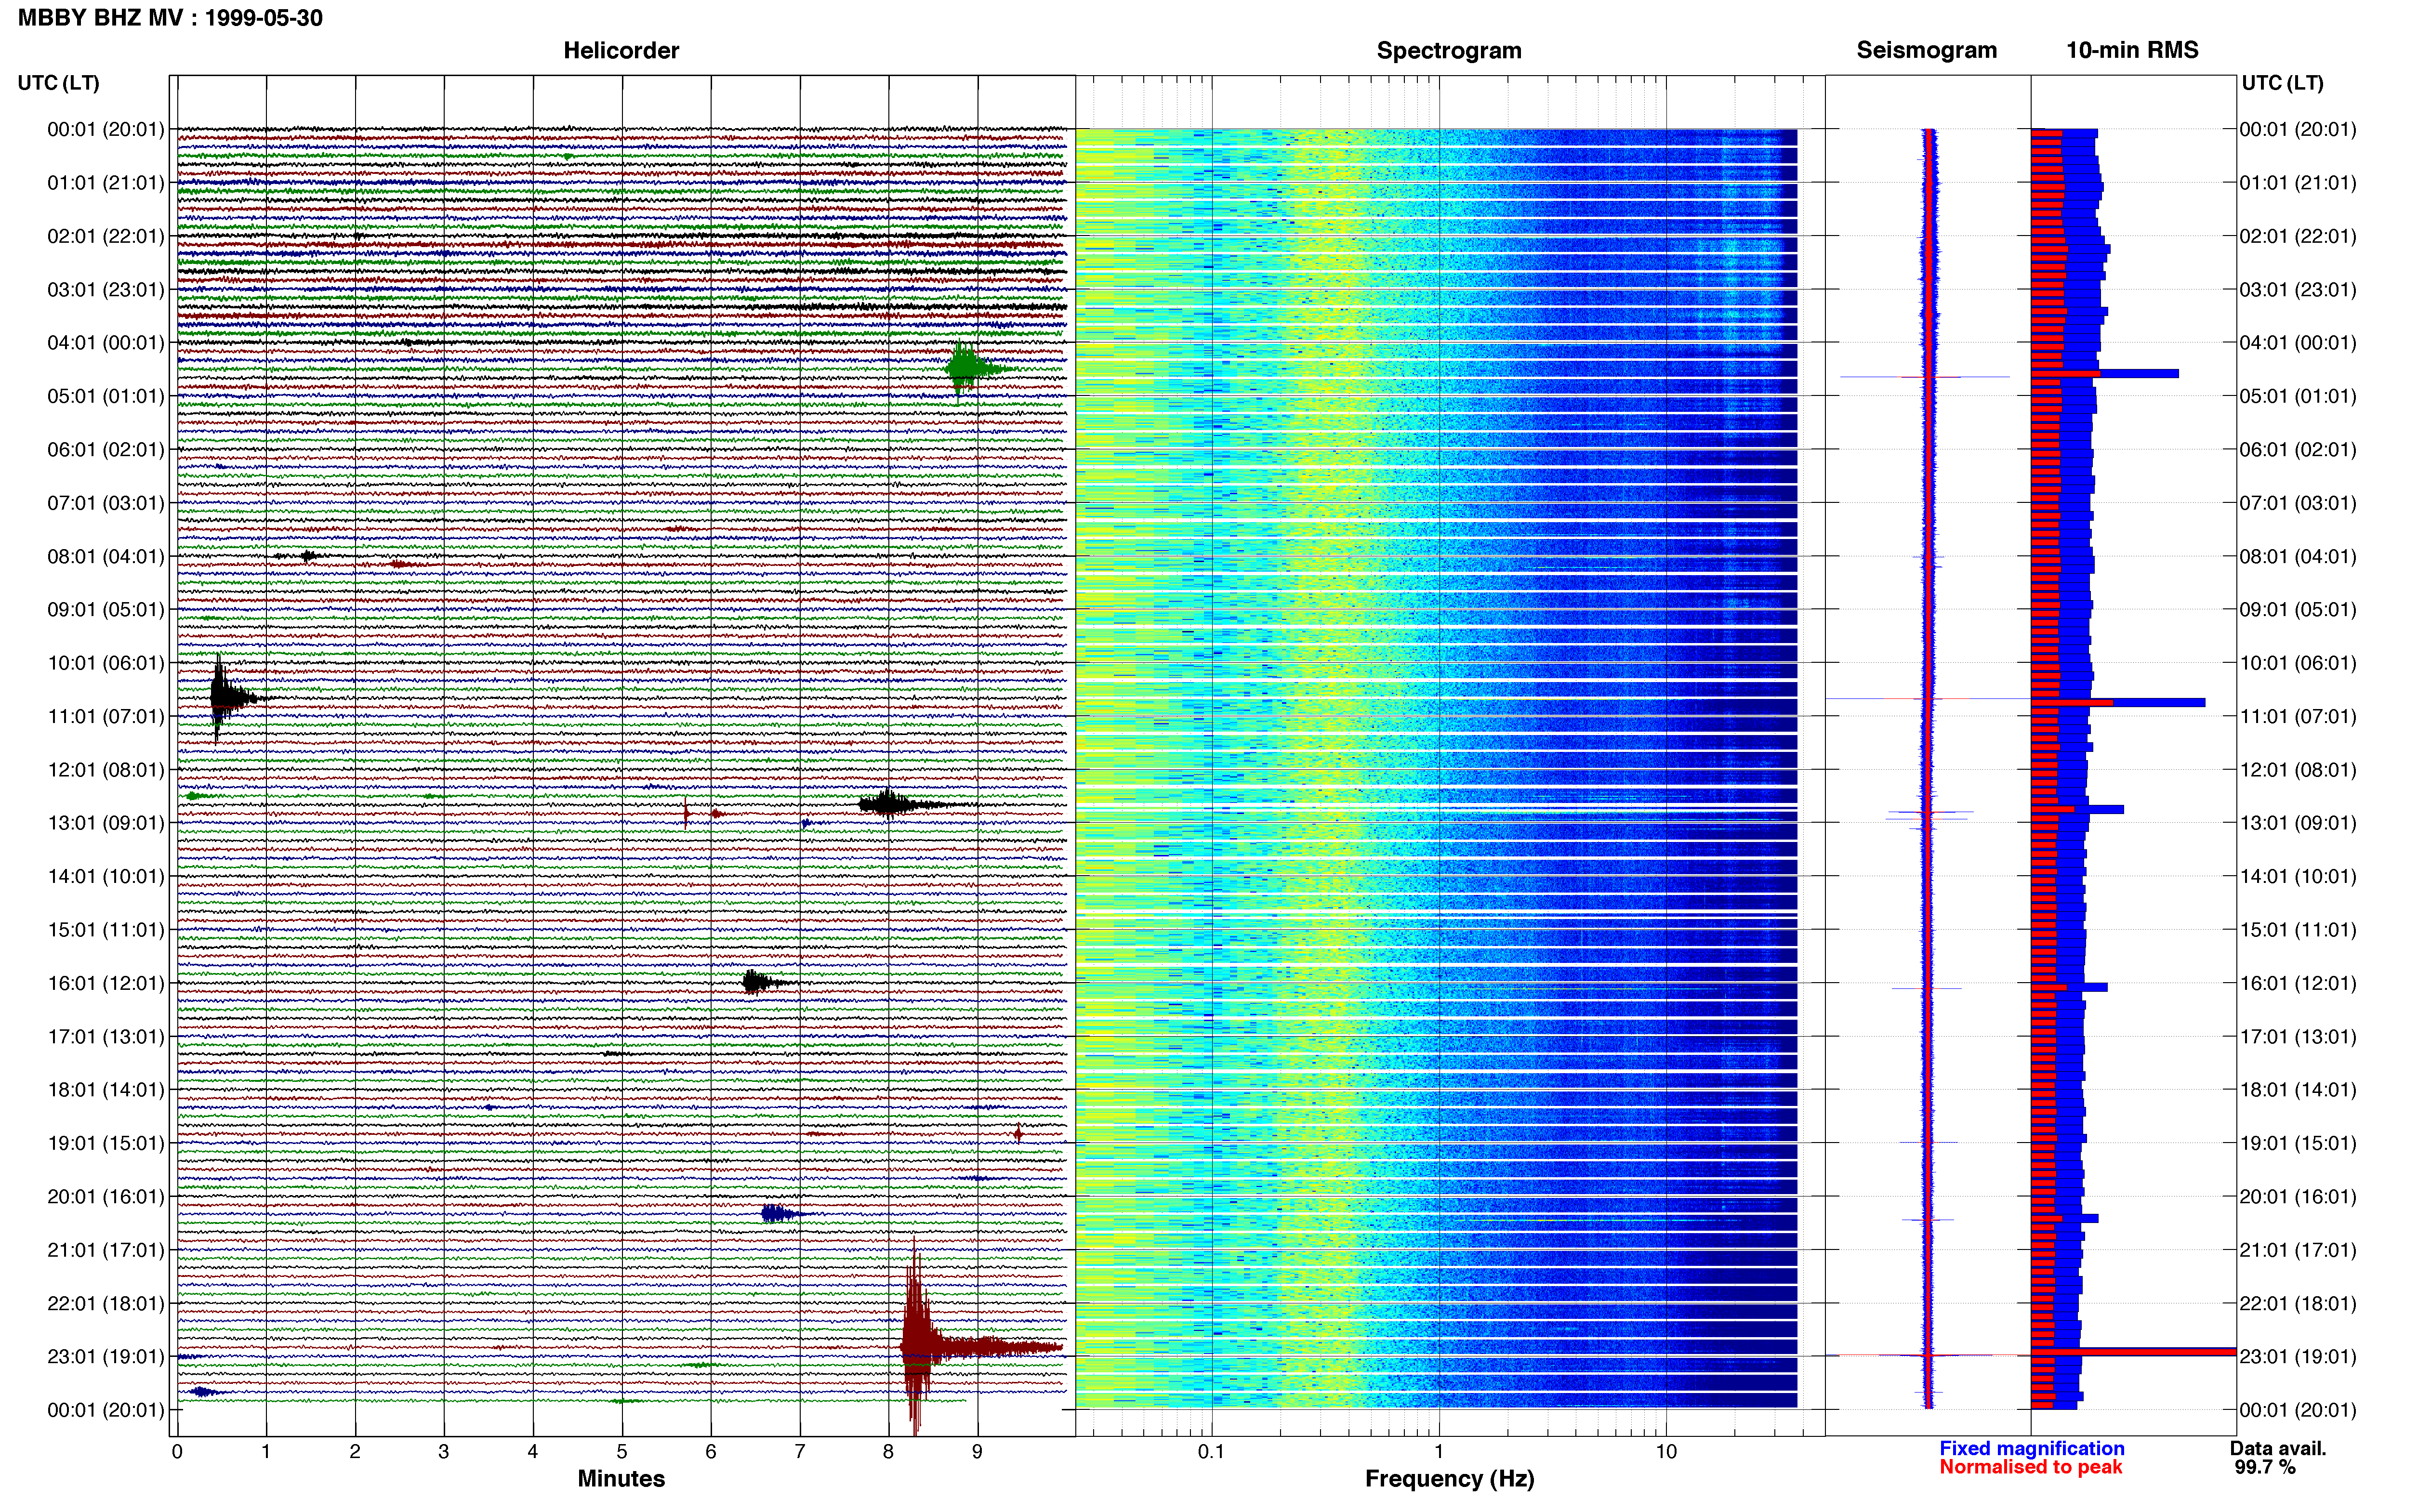2418x1512 pixels.
Task: Click left time label '13:01 (09:01)'
Action: point(106,823)
